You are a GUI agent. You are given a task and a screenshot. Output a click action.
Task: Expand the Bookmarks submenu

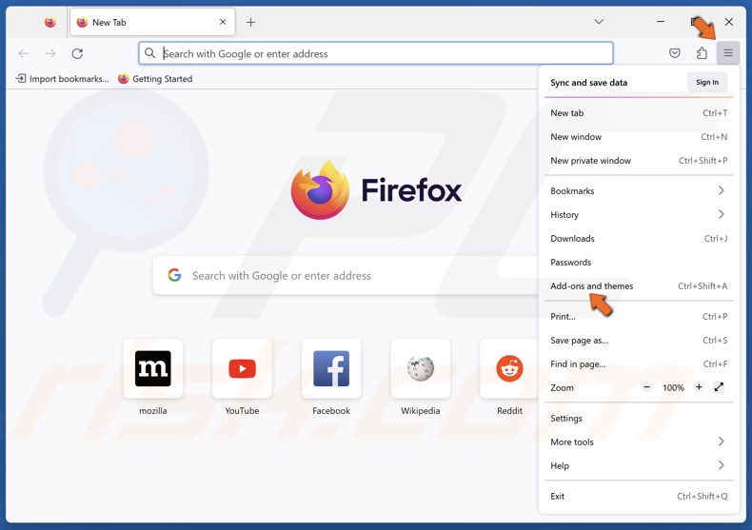(x=639, y=190)
